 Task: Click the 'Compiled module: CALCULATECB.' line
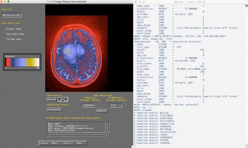(x=155, y=132)
